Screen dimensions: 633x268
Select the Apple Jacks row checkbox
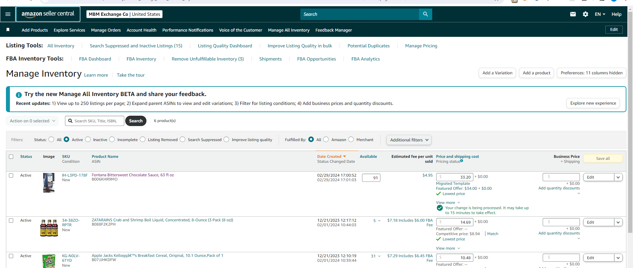pos(11,256)
